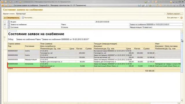
Task: Select row code 00000005/001
Action: [x=13, y=51]
